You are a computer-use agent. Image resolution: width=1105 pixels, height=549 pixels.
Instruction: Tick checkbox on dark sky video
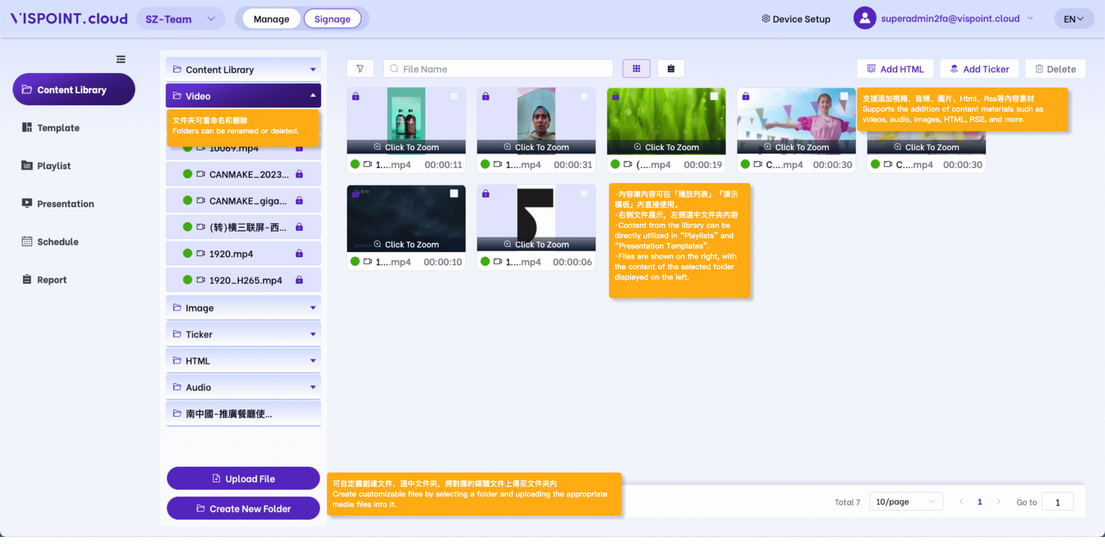pos(454,193)
